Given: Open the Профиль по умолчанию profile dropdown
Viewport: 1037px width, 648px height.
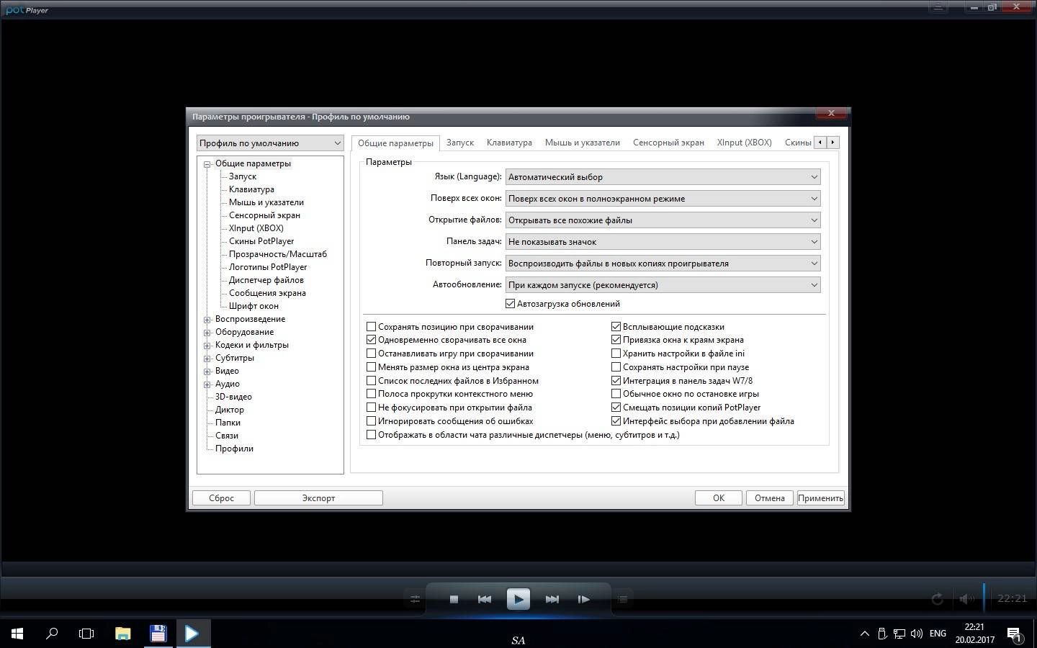Looking at the screenshot, I should click(x=270, y=143).
